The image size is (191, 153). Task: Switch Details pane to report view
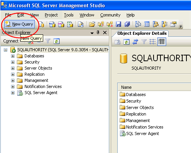pyautogui.click(x=162, y=42)
